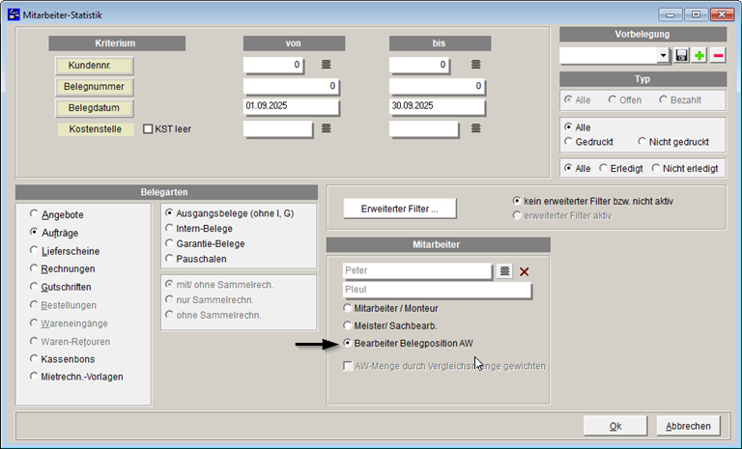Select Gutschriften radio button
Viewport: 742px width, 449px height.
[x=61, y=287]
